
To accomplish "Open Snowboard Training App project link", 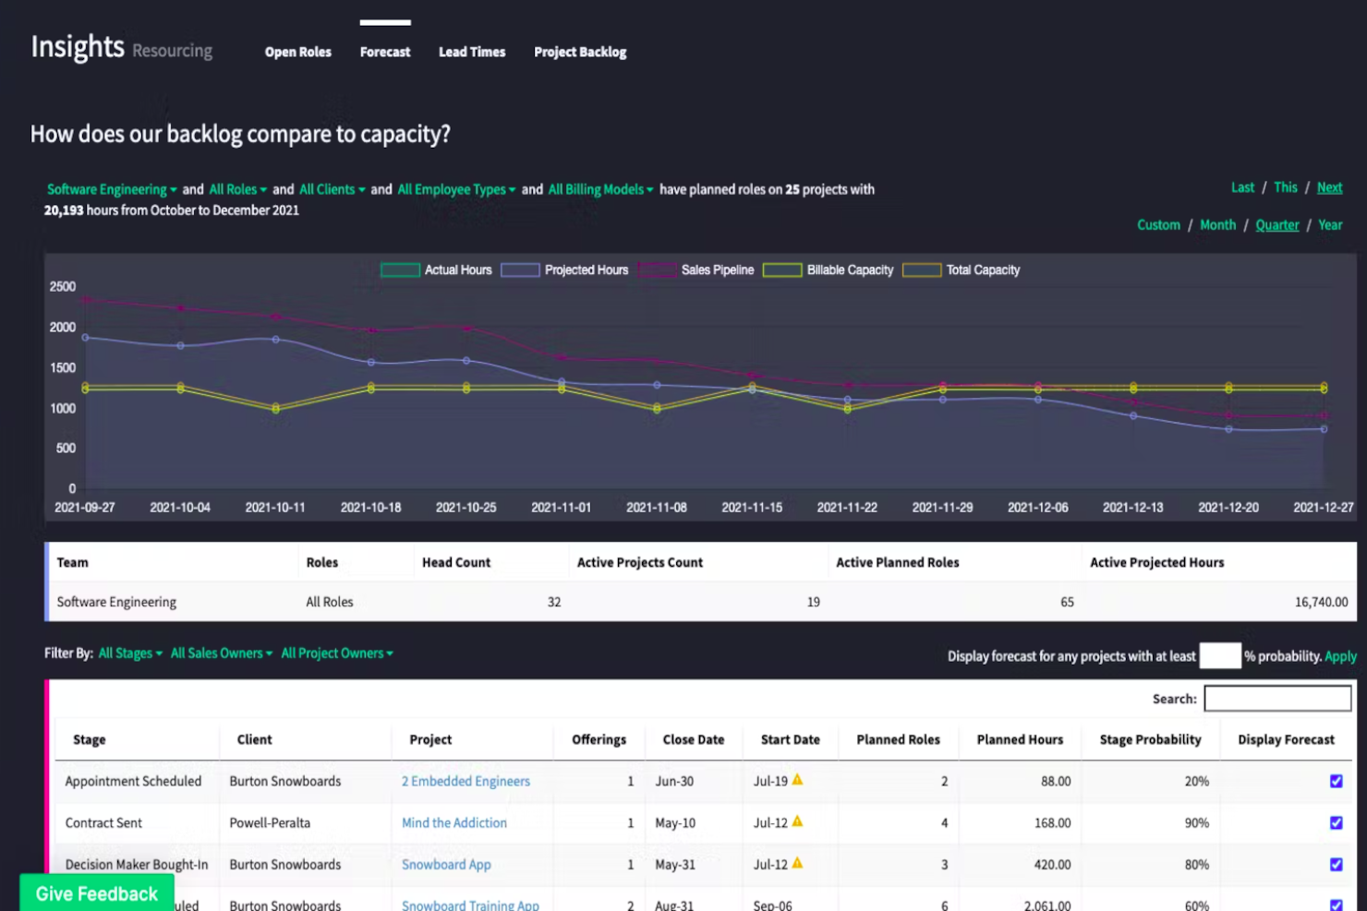I will coord(470,905).
